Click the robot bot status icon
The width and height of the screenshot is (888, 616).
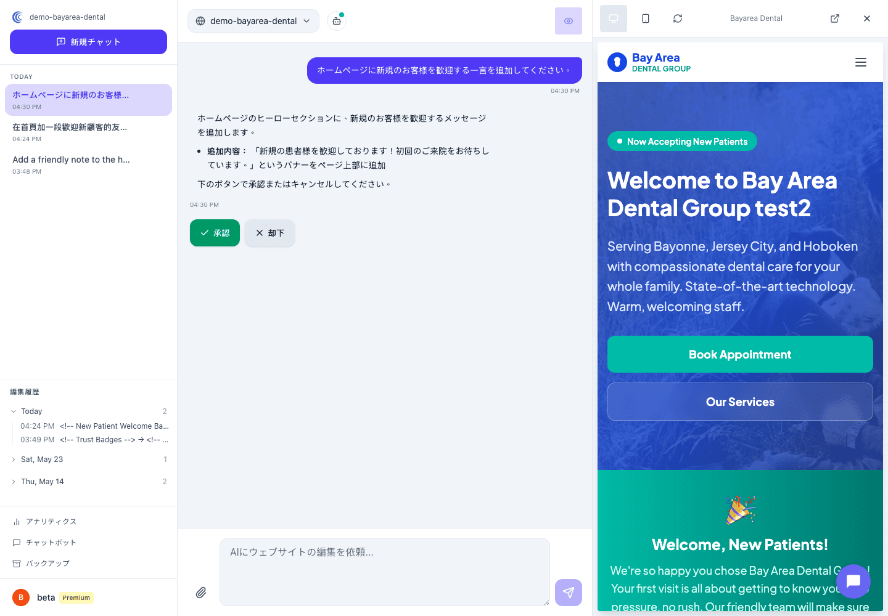tap(337, 21)
